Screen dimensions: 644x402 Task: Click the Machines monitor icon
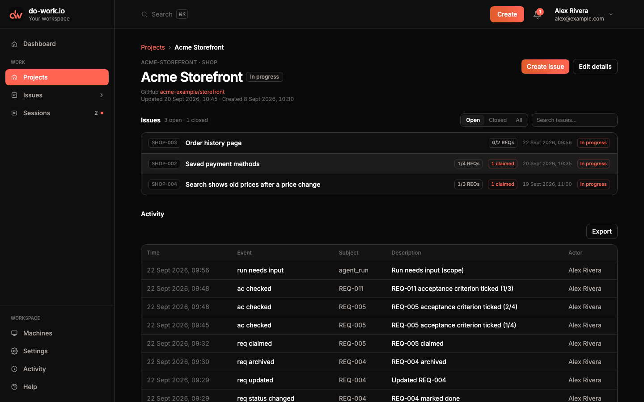14,333
